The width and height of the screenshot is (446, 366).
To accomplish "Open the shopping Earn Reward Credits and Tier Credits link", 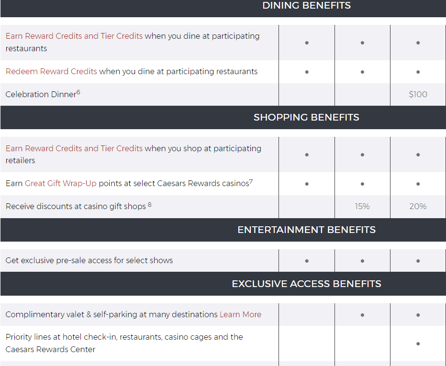I will [74, 148].
